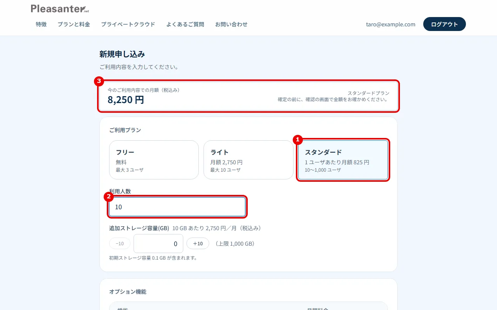Screen dimensions: 497x310
Task: Open よくあるご質問 page
Action: 185,24
